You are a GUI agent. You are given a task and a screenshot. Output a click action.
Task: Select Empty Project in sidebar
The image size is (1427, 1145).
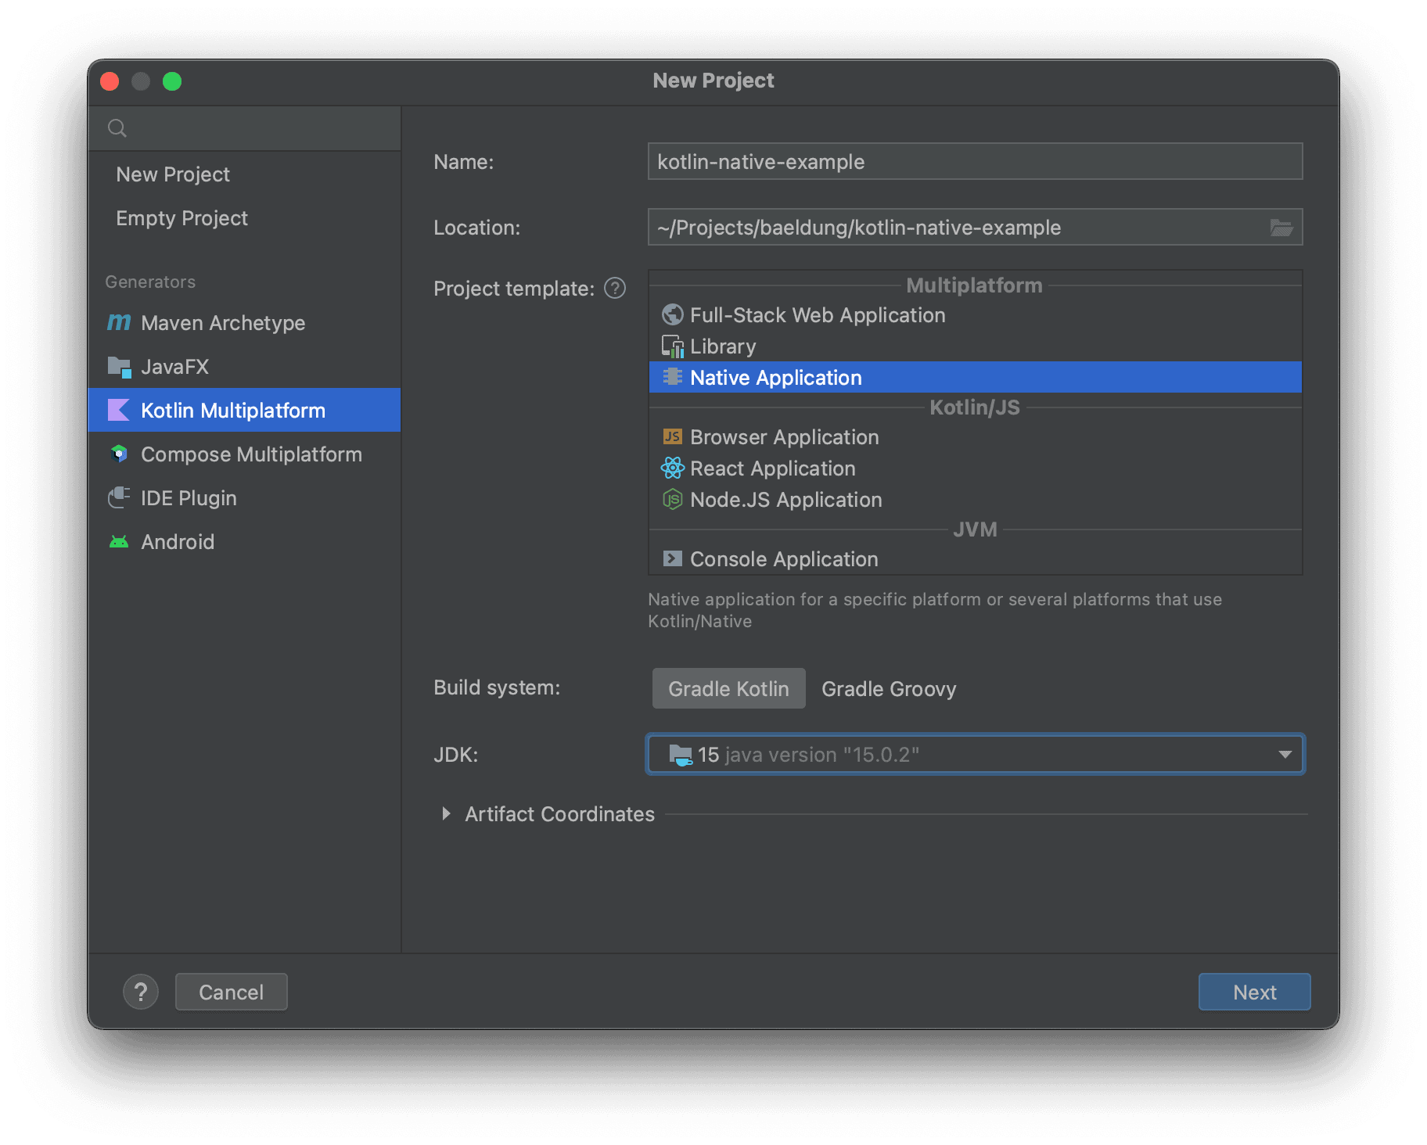244,218
